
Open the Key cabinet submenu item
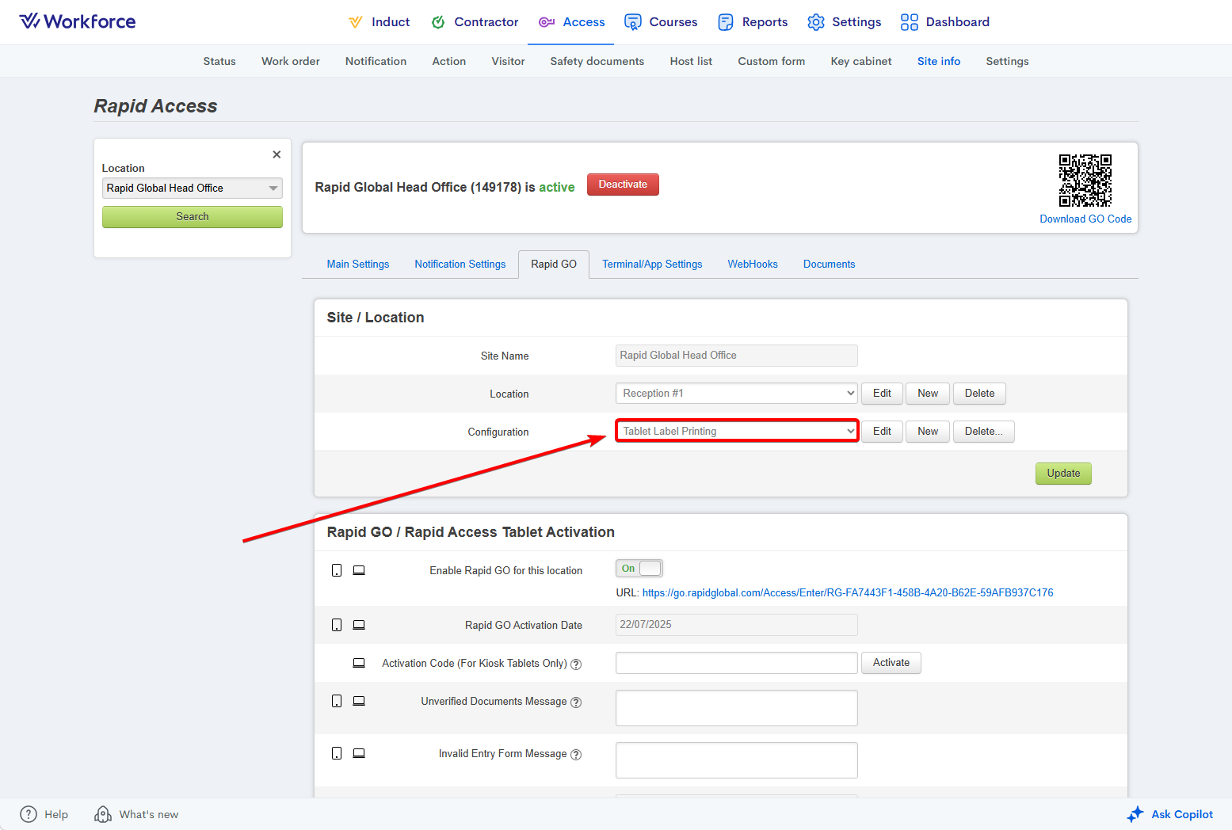[x=861, y=61]
